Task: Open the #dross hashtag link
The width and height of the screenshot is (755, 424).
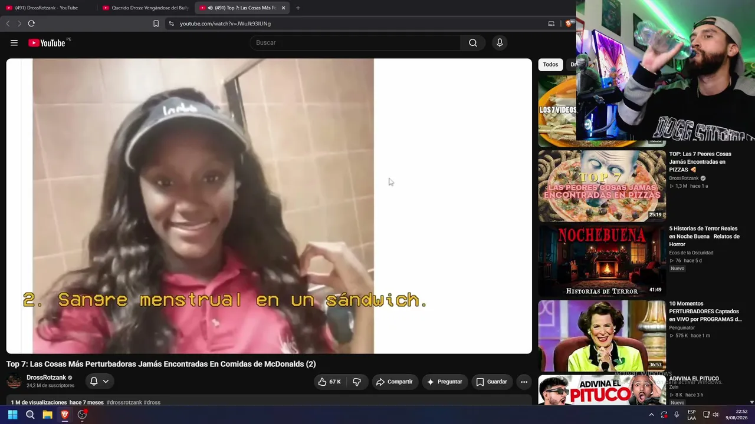Action: [152, 402]
